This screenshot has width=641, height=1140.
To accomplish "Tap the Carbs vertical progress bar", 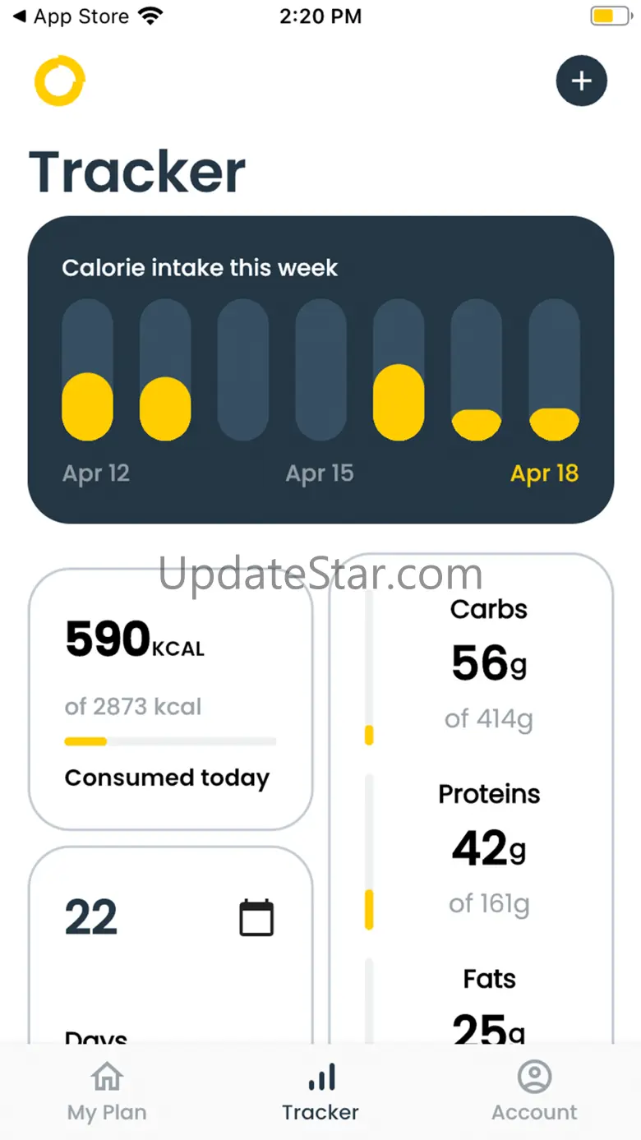I will tap(369, 667).
